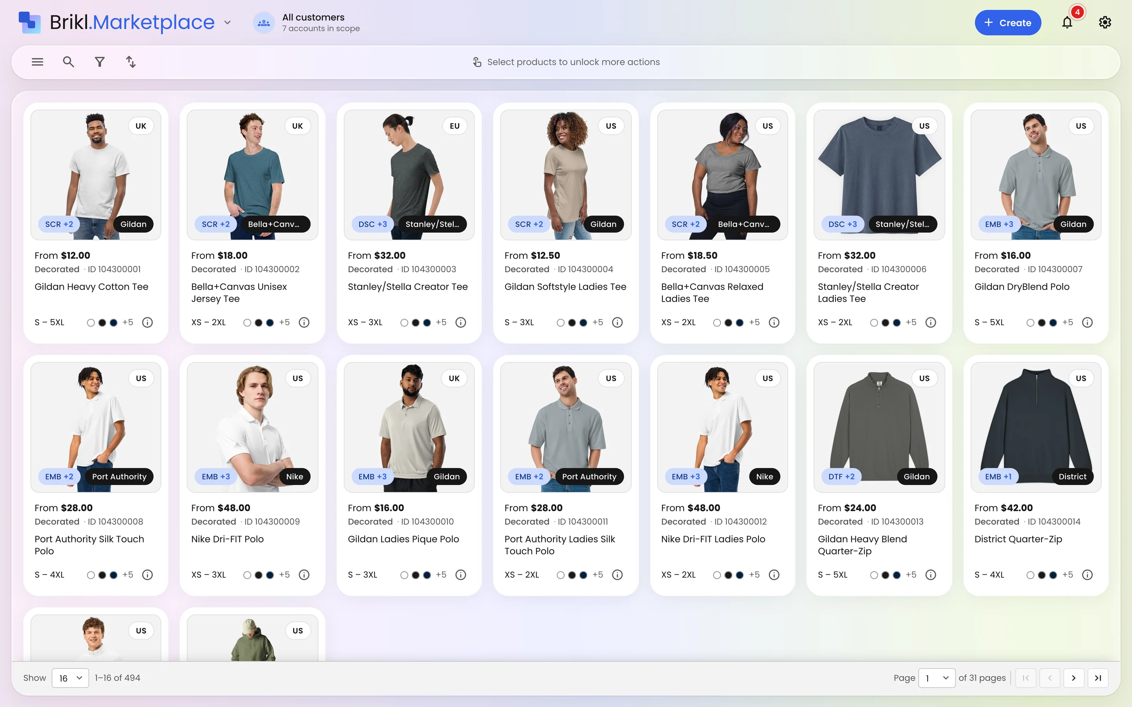Screen dimensions: 1132x707
Task: Click the UK region tag on Gildan Ladies Pique Polo
Action: click(454, 378)
